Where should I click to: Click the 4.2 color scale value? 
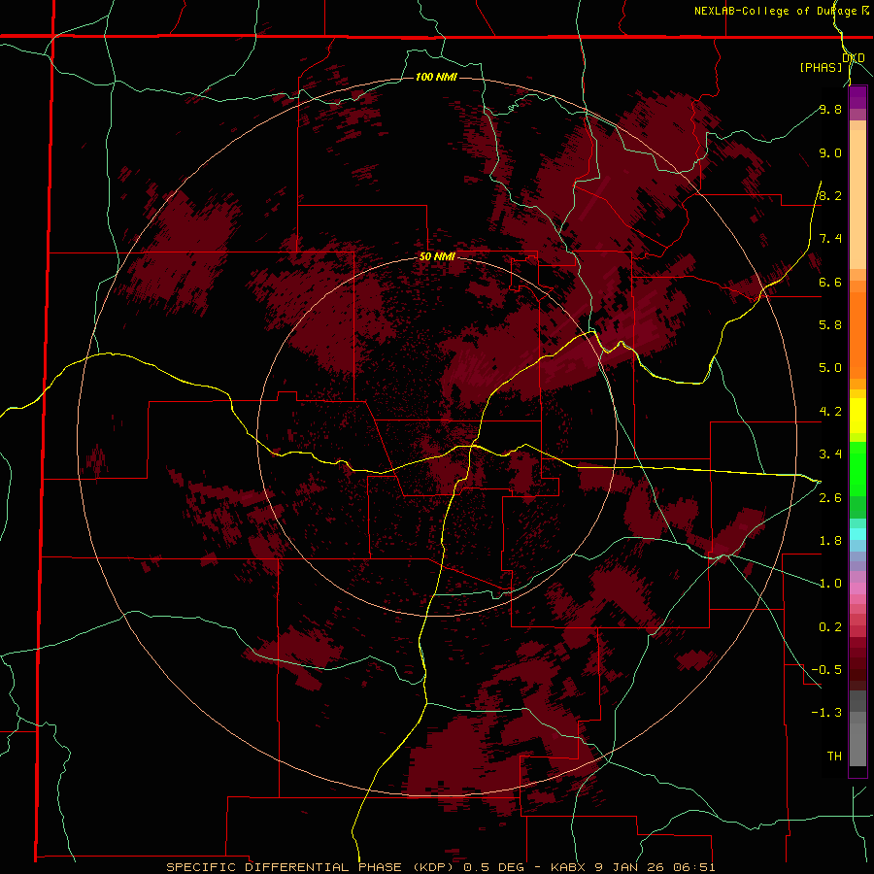click(x=830, y=412)
